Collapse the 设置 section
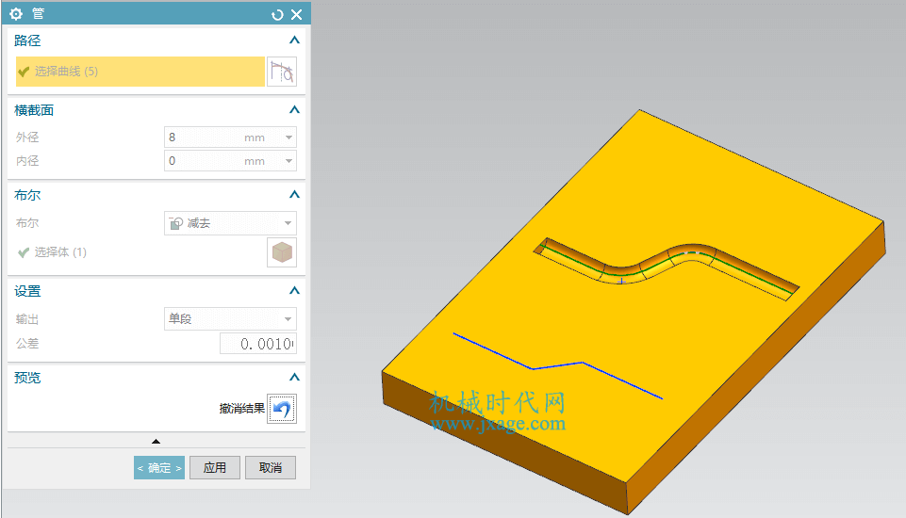Image resolution: width=906 pixels, height=518 pixels. point(294,290)
